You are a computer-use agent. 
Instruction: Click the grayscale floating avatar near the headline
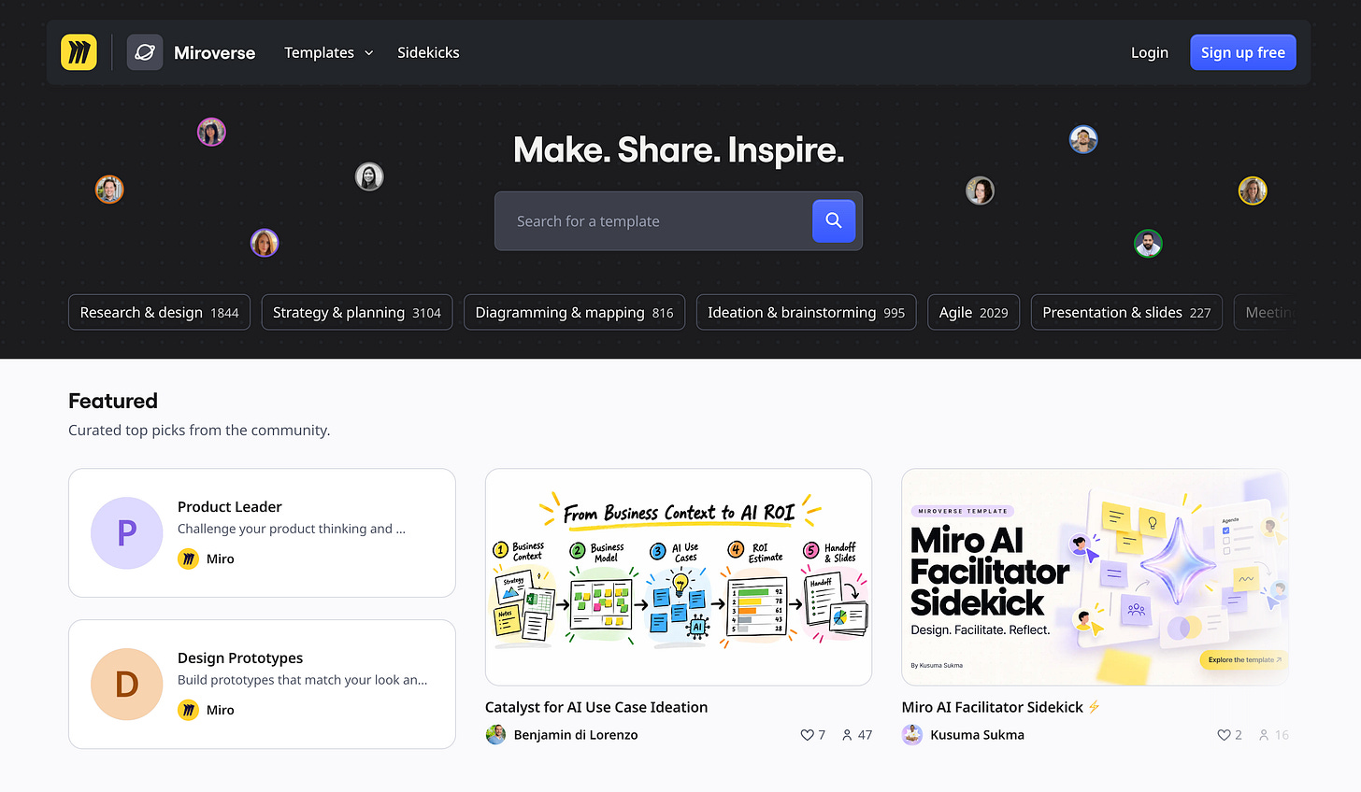tap(369, 177)
